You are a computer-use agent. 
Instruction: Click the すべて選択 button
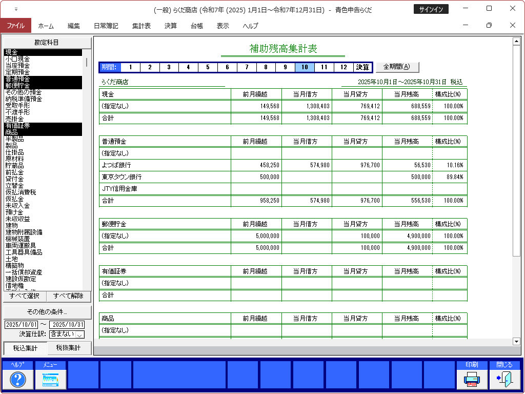[25, 297]
